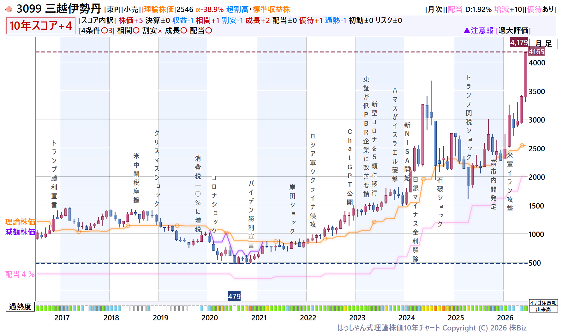
Task: Click the header [理論株価] 2546 value
Action: click(167, 9)
